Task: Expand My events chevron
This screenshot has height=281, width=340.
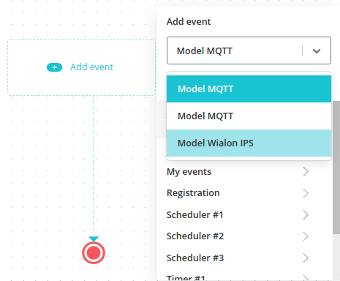Action: pyautogui.click(x=306, y=172)
